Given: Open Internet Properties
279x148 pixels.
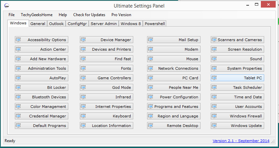Looking at the screenshot, I should [107, 107].
